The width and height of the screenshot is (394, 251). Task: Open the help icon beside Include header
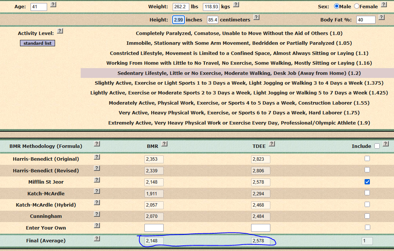[x=385, y=144]
